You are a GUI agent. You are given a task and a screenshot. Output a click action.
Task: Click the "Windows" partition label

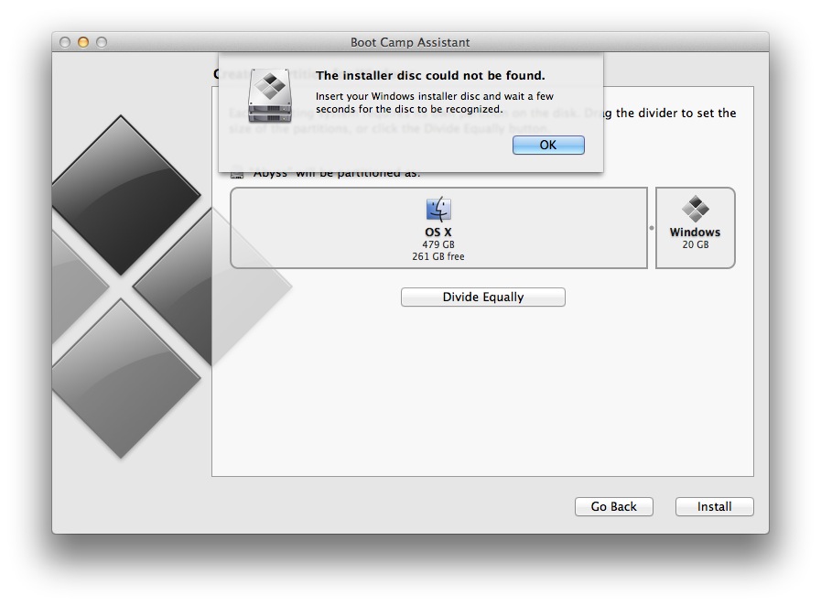click(695, 232)
